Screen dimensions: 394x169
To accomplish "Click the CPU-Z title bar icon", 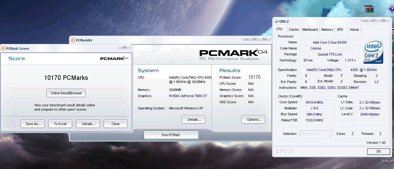I will click(276, 22).
